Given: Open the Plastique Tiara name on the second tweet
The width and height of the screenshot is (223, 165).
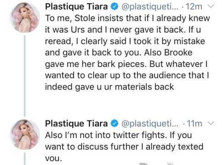Looking at the screenshot, I should click(x=76, y=123).
